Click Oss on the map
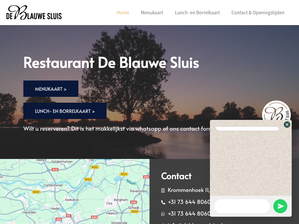 [x=109, y=203]
